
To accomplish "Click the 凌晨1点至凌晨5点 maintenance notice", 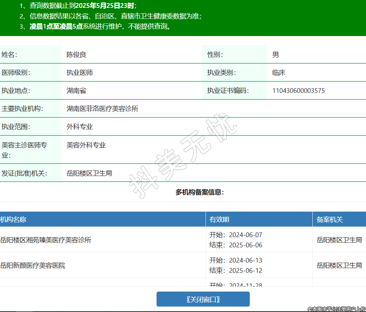I will click(x=56, y=27).
